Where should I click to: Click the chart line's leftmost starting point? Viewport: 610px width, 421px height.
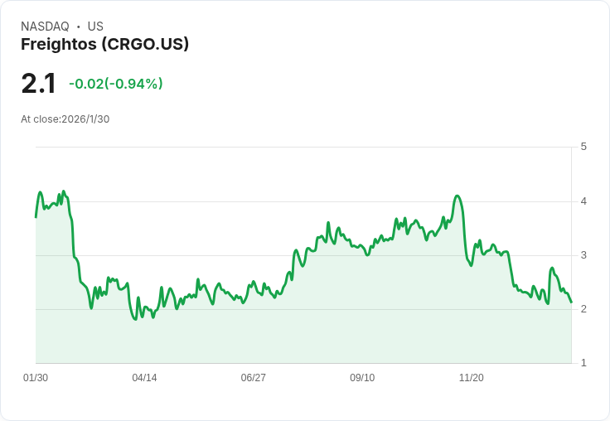pyautogui.click(x=36, y=216)
